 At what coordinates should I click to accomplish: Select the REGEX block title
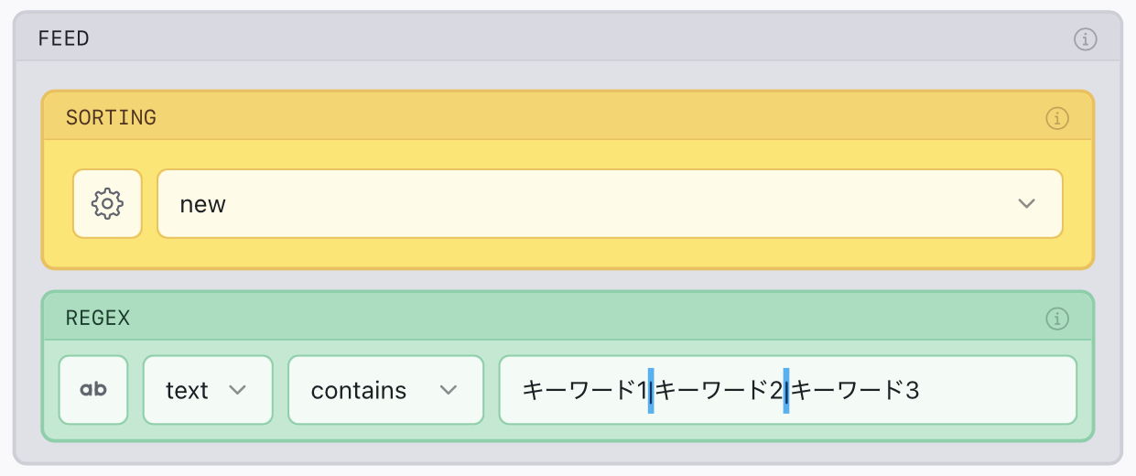[98, 319]
